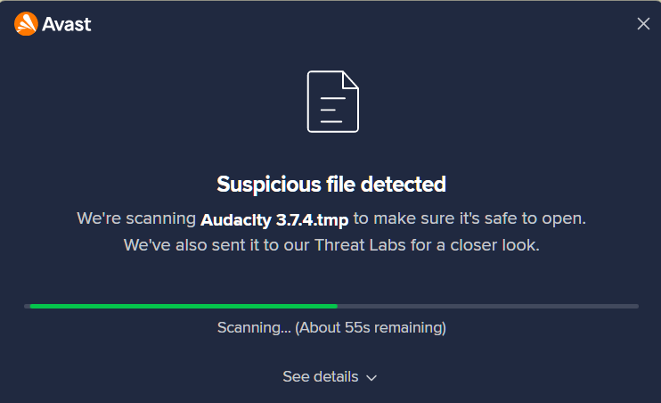This screenshot has height=403, width=661.
Task: Click the green filled part of the progress bar
Action: [x=183, y=306]
